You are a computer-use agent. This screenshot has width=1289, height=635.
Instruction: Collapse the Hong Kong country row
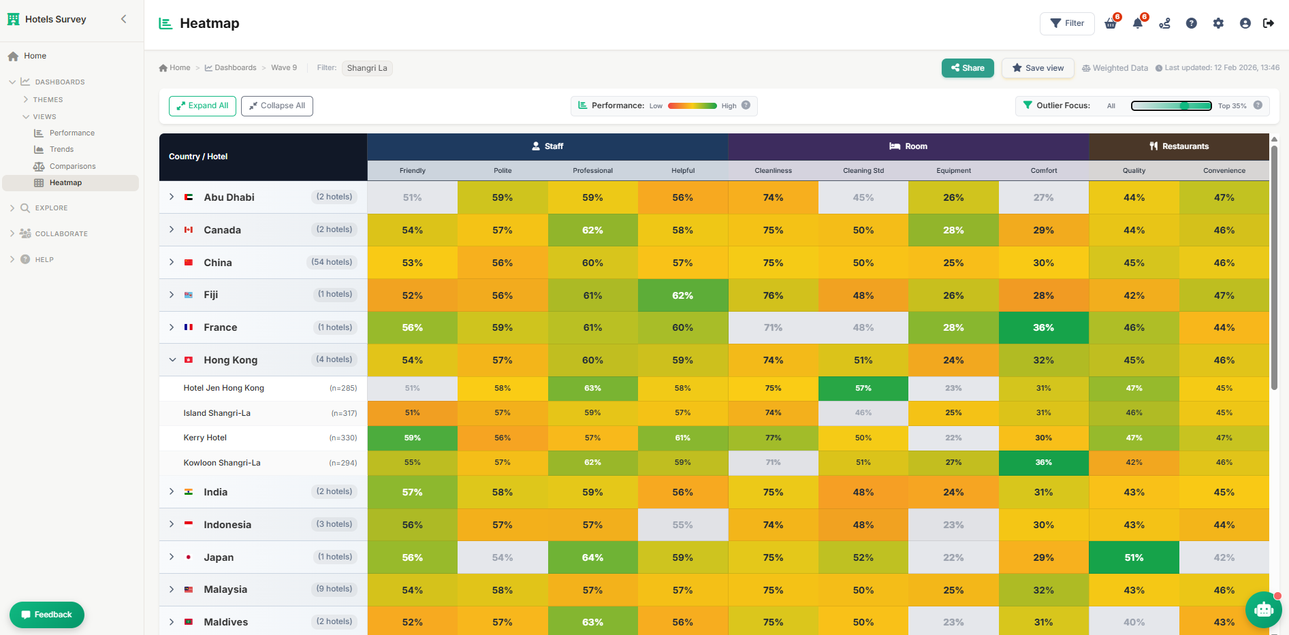[x=172, y=359]
